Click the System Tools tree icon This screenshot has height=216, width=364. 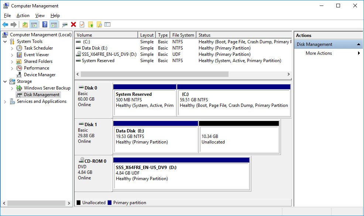click(x=12, y=41)
